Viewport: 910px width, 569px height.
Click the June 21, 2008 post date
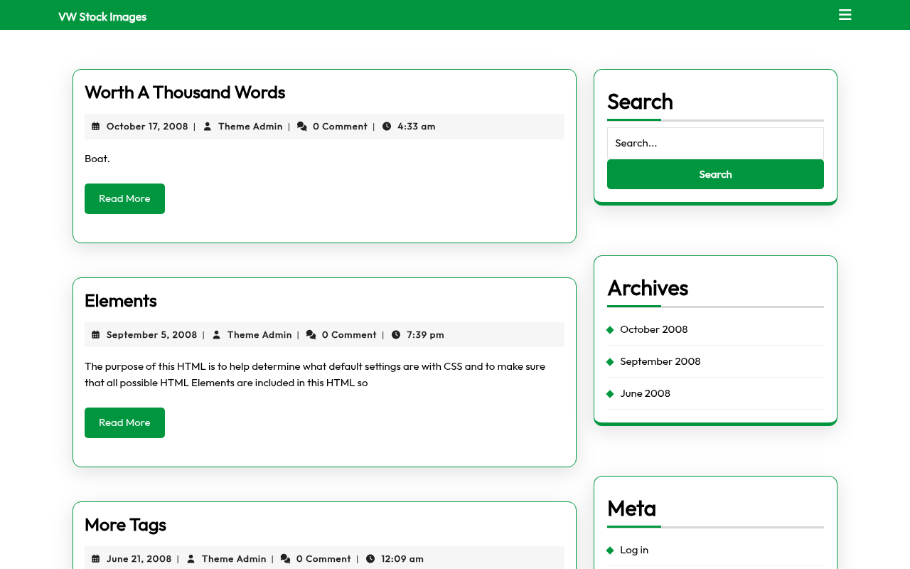click(x=139, y=559)
